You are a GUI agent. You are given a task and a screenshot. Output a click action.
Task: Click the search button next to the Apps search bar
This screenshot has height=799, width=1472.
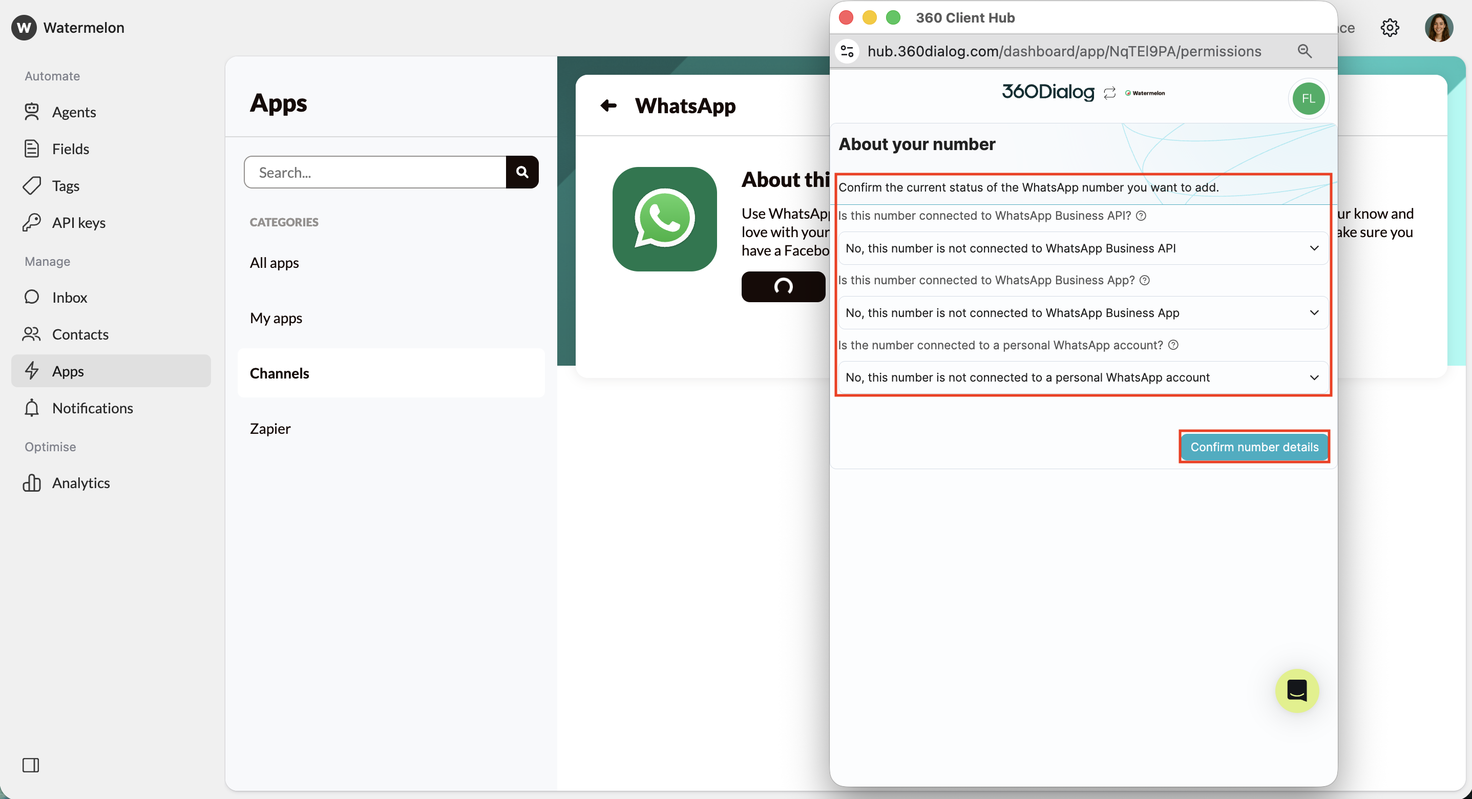(522, 172)
